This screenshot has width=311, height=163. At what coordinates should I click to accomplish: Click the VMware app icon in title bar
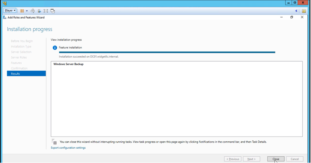click(5, 3)
